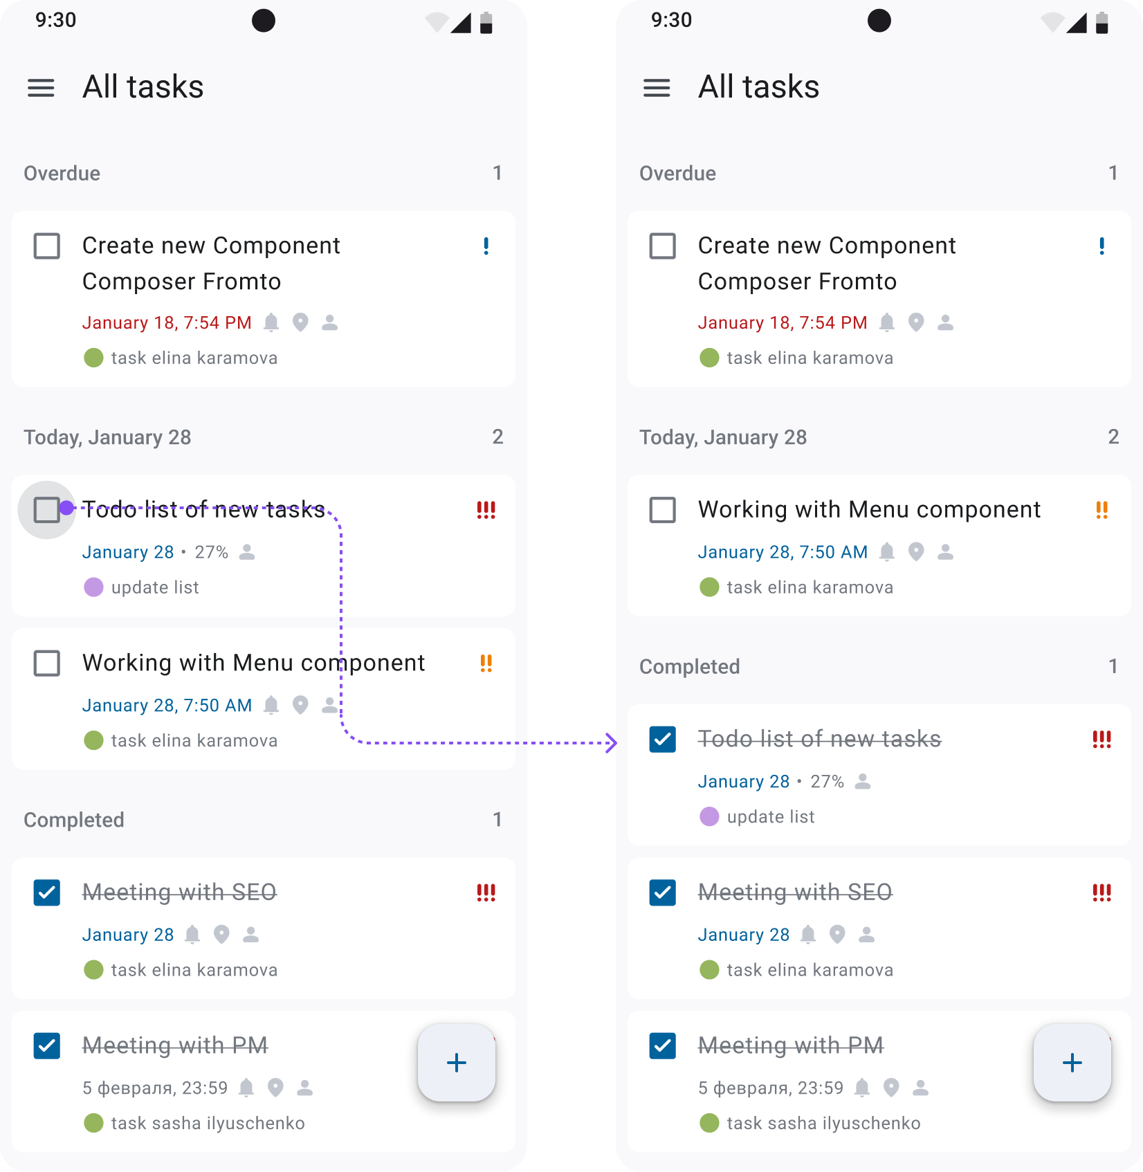Image resolution: width=1143 pixels, height=1172 pixels.
Task: Collapse the Overdue section header on left phone
Action: click(62, 173)
